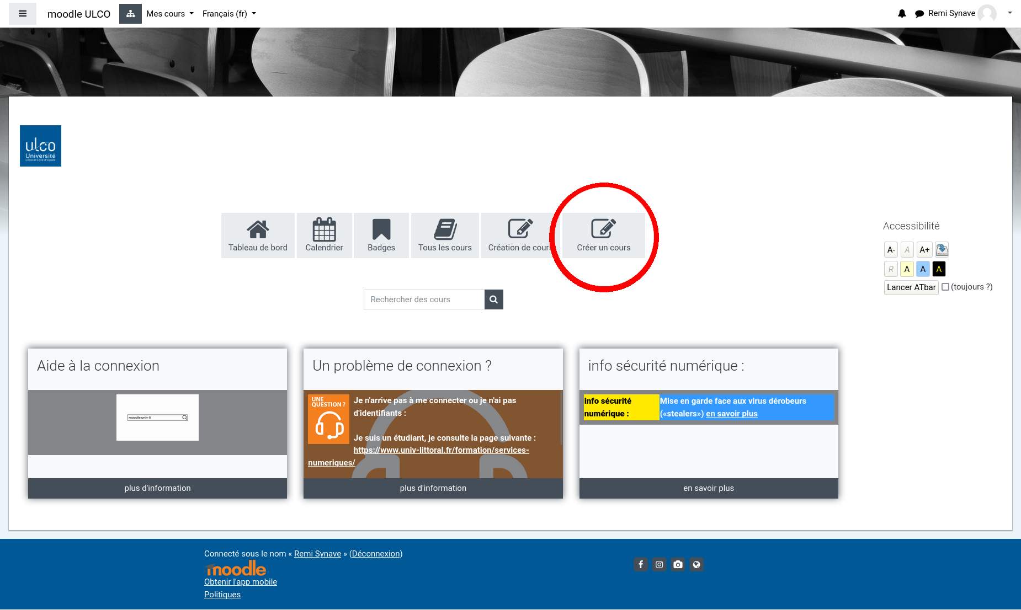Viewport: 1021px width, 610px height.
Task: Go to Tableau de bord tile
Action: [x=258, y=236]
